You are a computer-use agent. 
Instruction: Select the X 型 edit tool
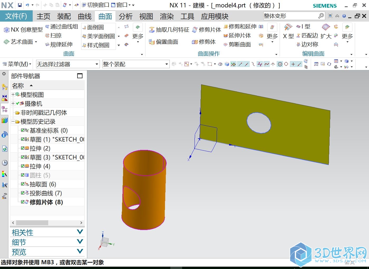pyautogui.click(x=288, y=31)
